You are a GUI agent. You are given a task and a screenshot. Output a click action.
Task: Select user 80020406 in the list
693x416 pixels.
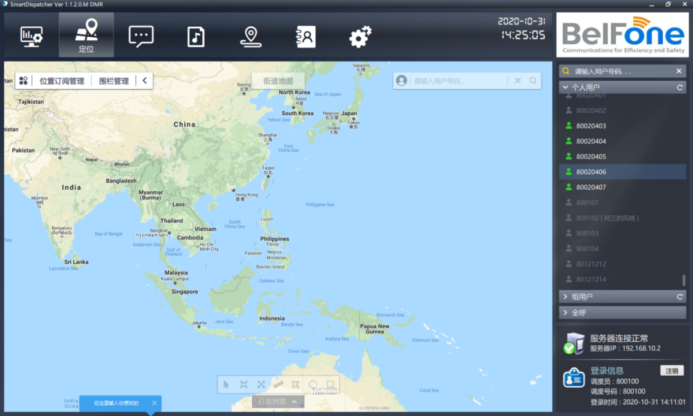[x=622, y=172]
